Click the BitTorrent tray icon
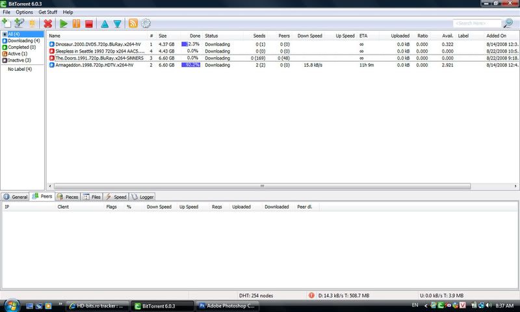The image size is (520, 312). [x=441, y=305]
